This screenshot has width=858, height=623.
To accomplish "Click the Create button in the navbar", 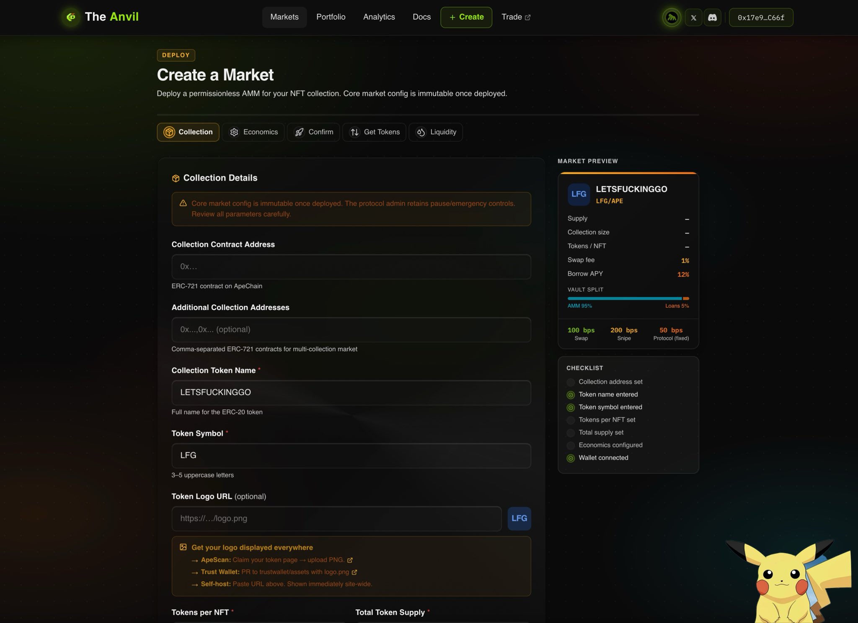I will pos(466,17).
